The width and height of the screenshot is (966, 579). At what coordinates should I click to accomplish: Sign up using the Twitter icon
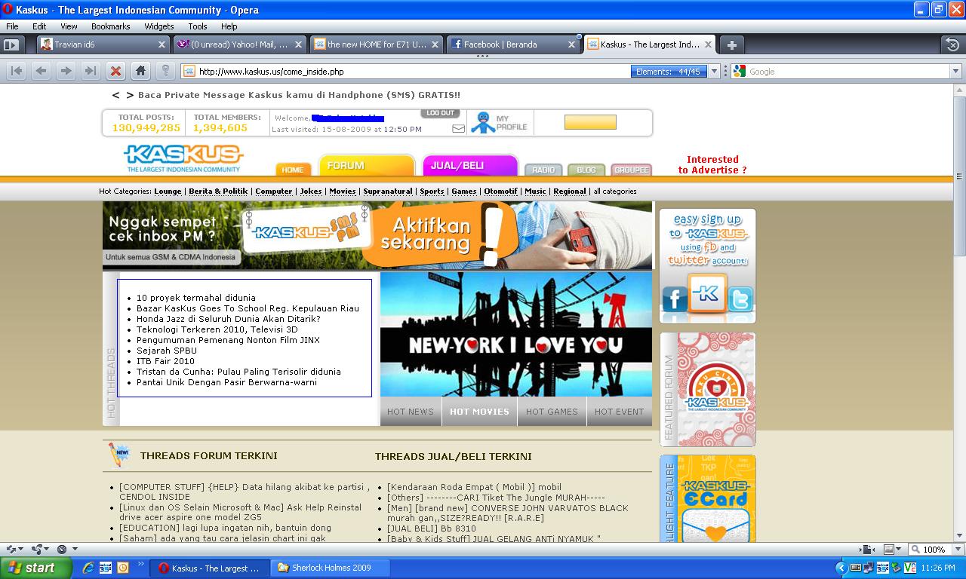[x=740, y=299]
